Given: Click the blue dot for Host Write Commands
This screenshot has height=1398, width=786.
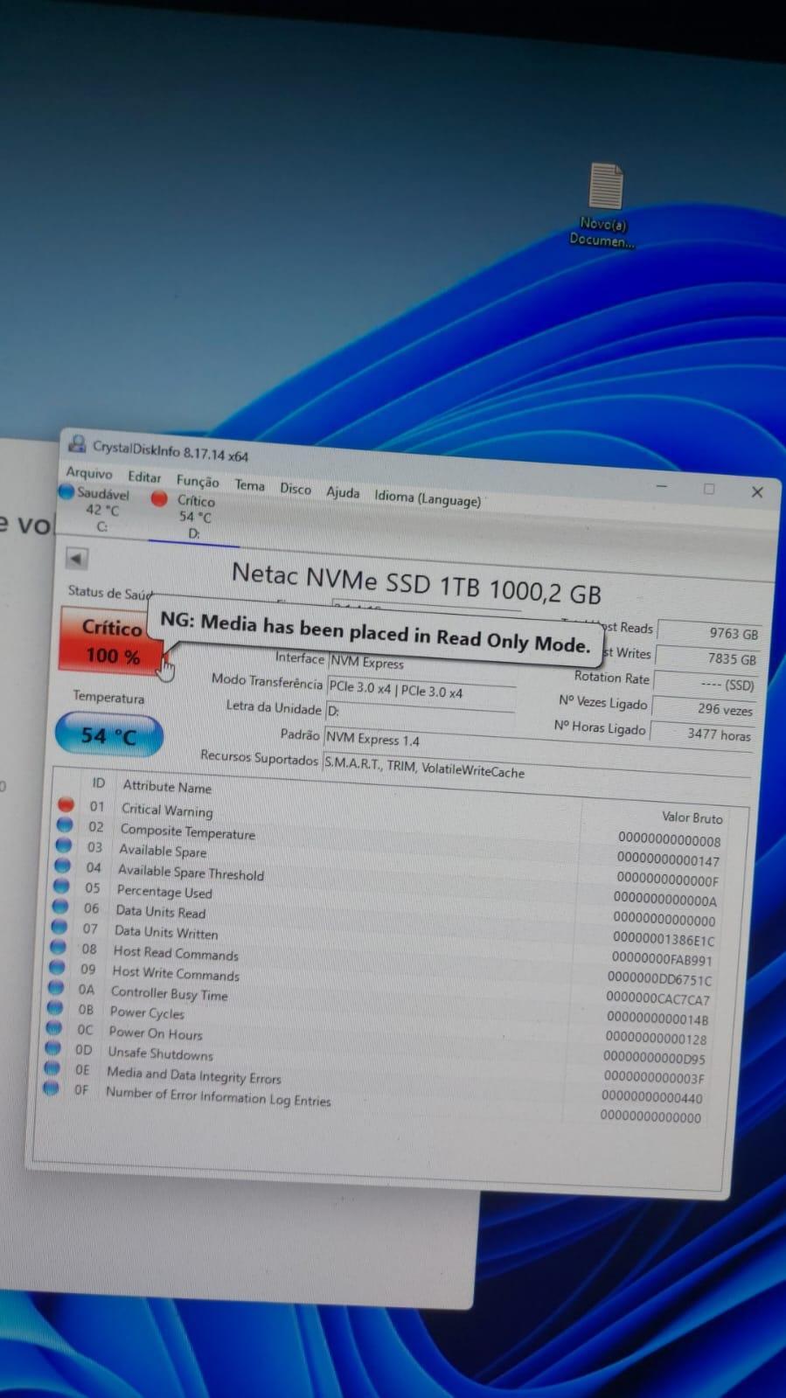Looking at the screenshot, I should (57, 967).
